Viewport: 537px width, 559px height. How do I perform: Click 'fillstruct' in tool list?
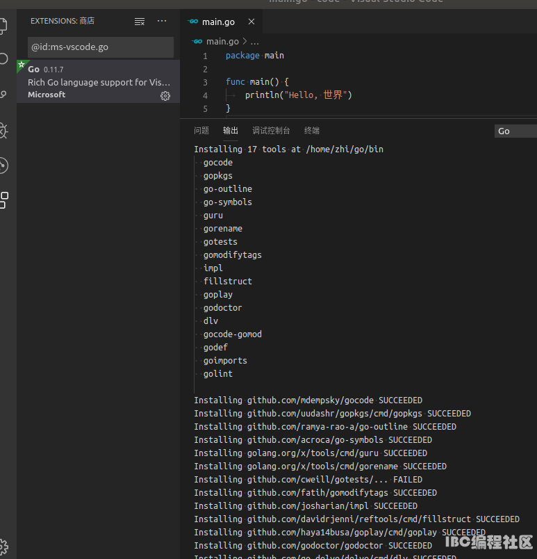(x=228, y=282)
